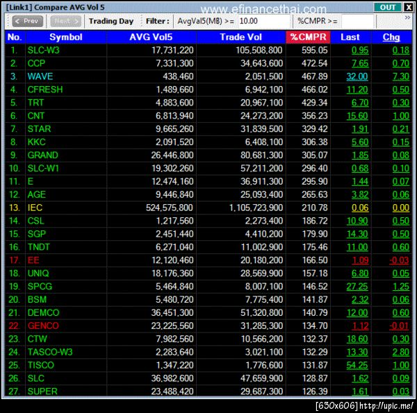Expand the toolbar overflow chevron
This screenshot has width=417, height=413.
(x=407, y=18)
